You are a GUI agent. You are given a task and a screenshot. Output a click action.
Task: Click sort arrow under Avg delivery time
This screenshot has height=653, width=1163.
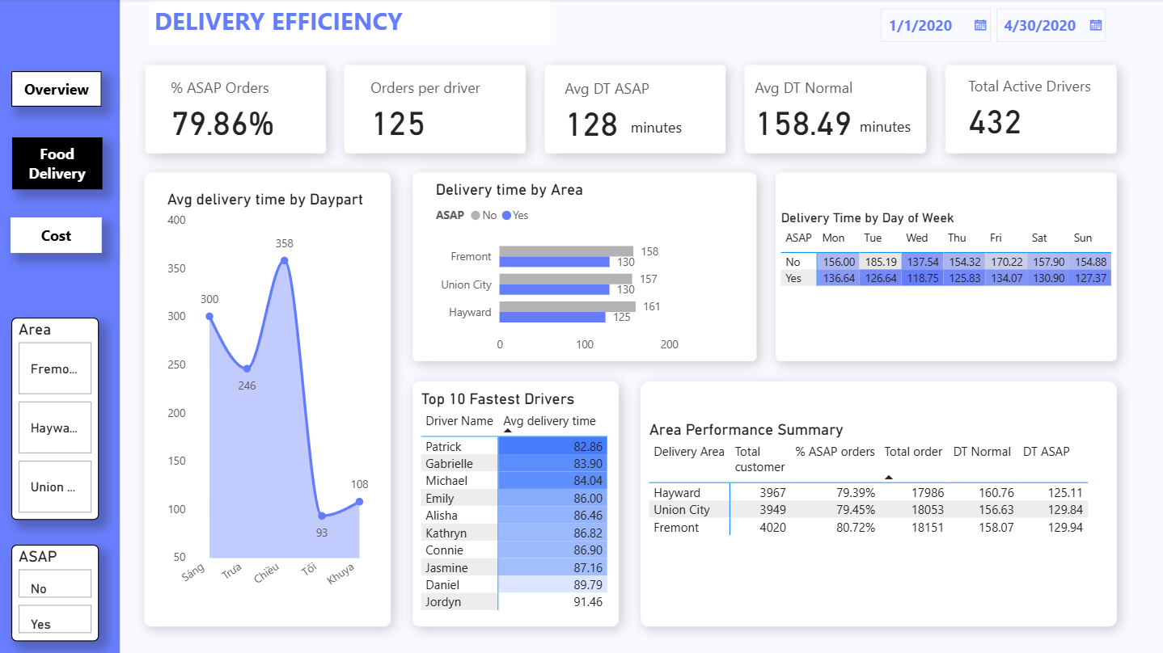tap(508, 432)
